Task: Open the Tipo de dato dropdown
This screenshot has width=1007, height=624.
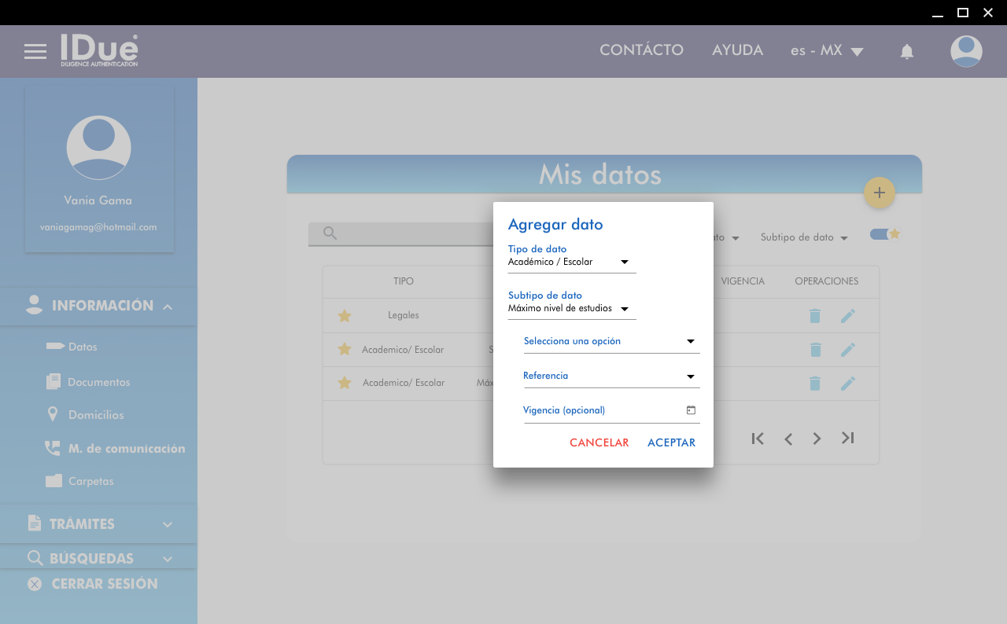Action: click(571, 262)
